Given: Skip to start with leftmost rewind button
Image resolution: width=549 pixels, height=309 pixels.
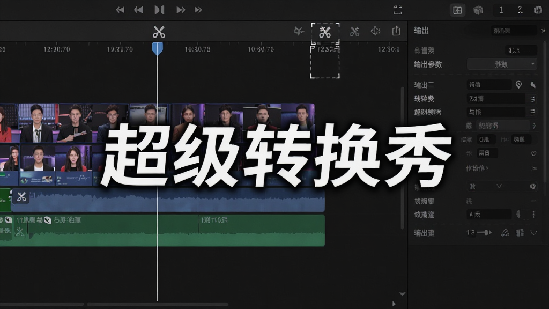Looking at the screenshot, I should (x=120, y=10).
